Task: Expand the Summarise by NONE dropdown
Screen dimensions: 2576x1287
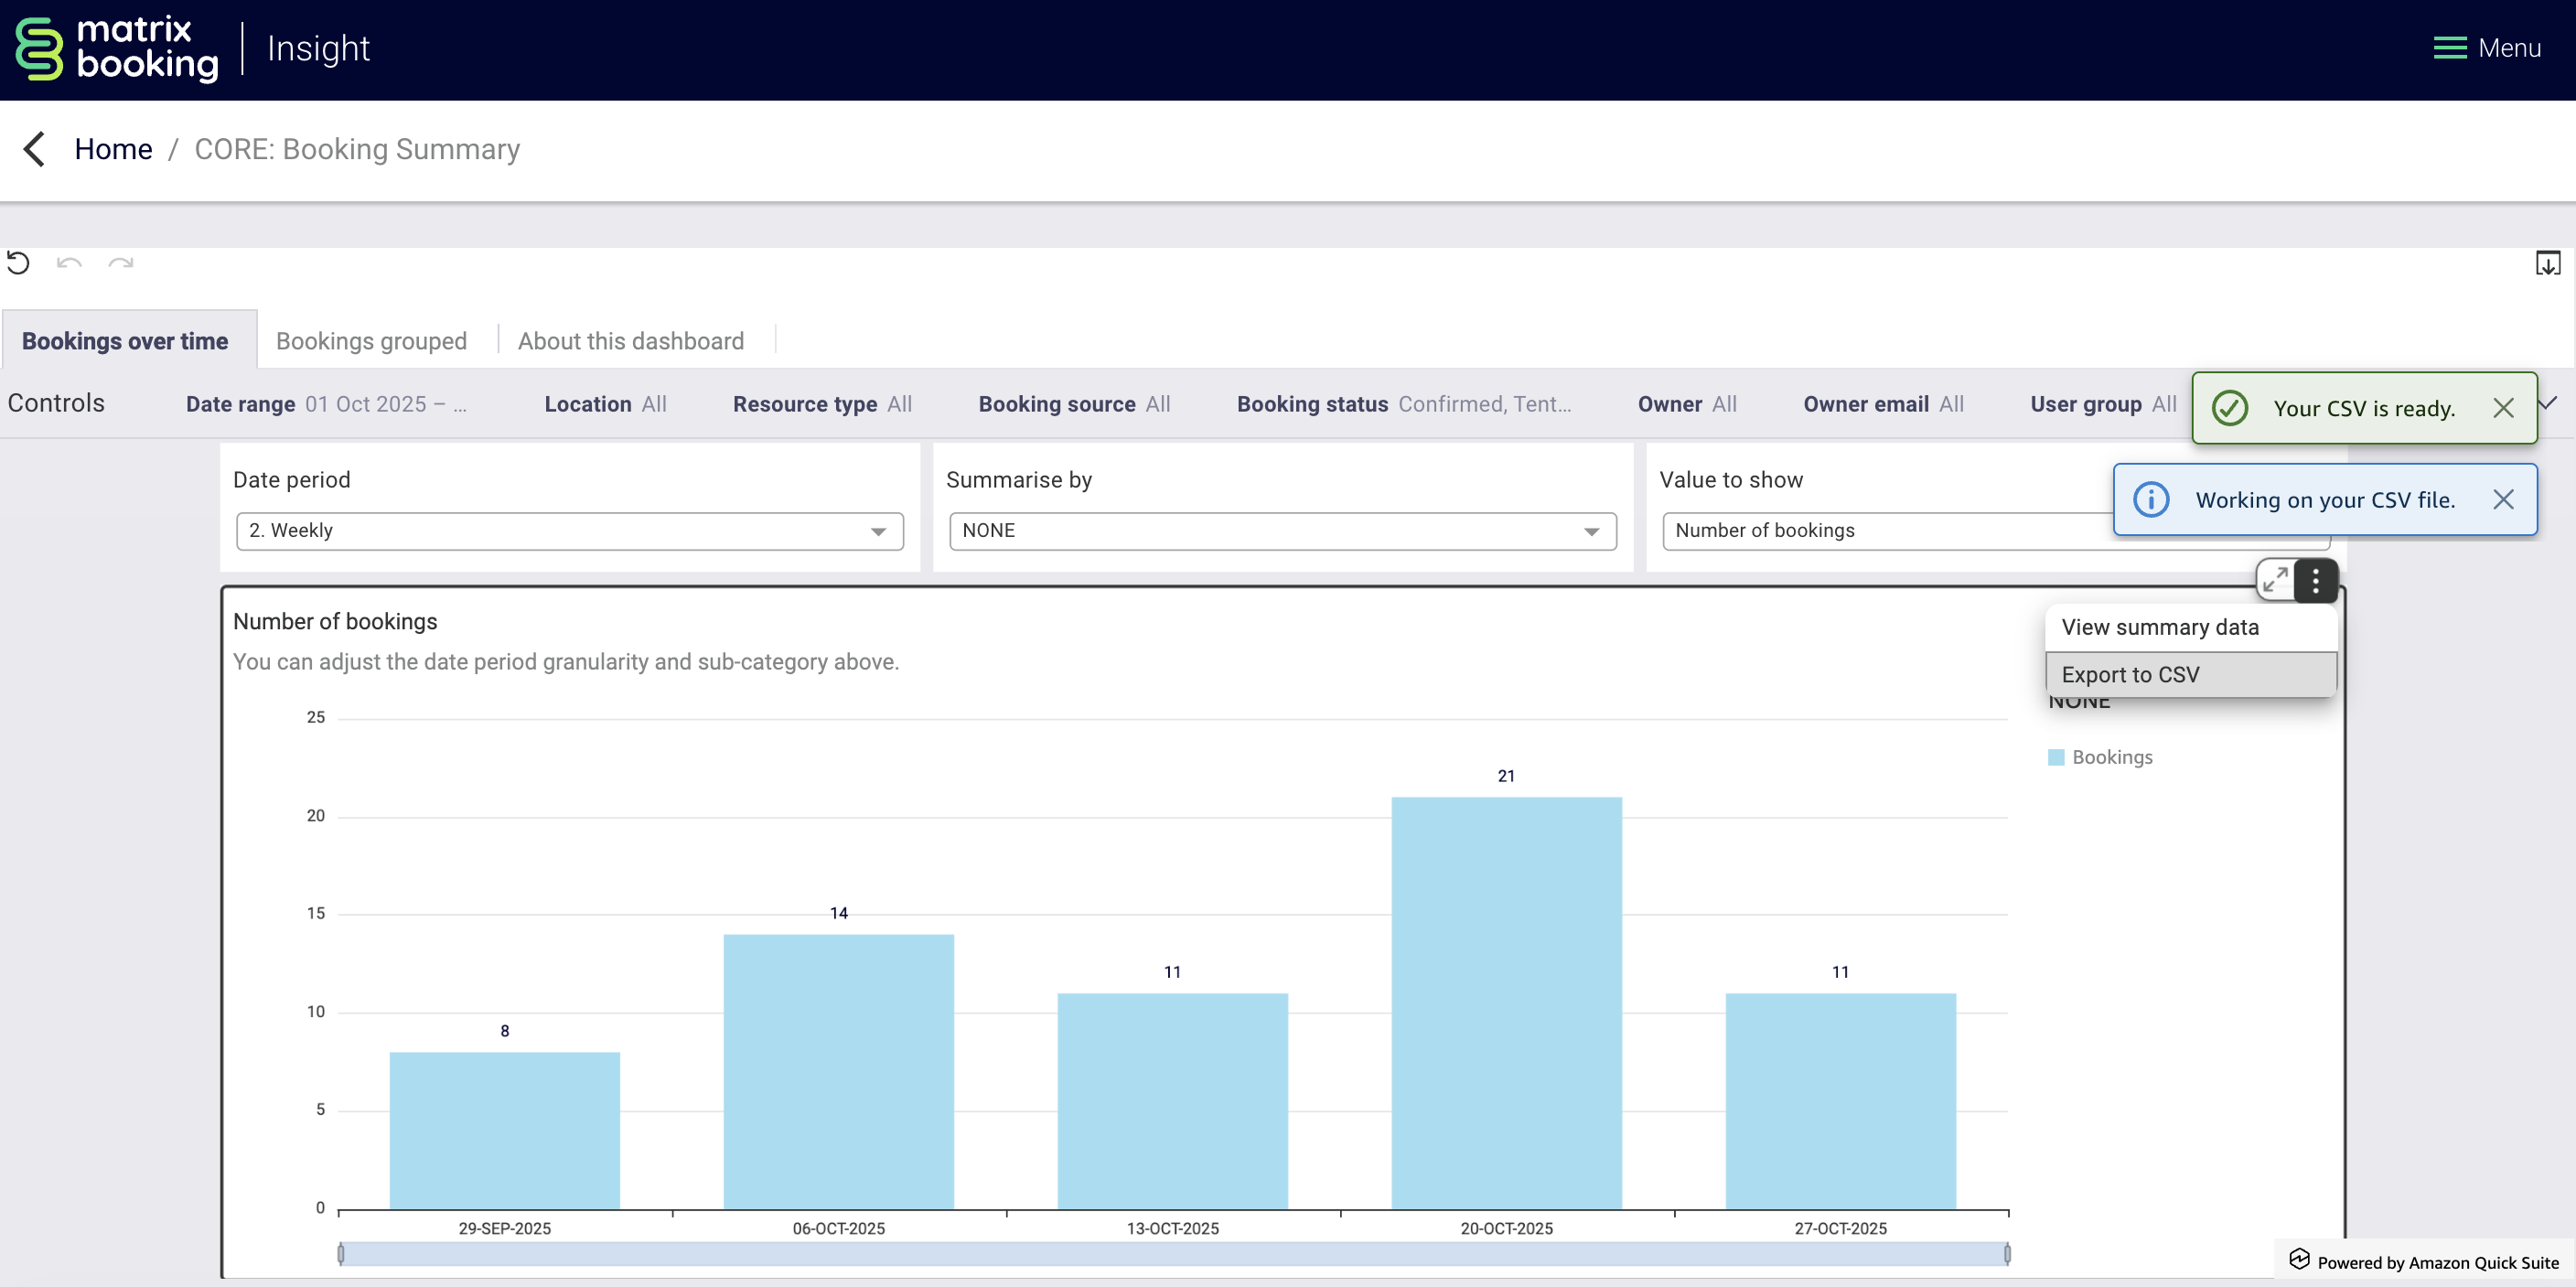Action: pyautogui.click(x=1282, y=531)
